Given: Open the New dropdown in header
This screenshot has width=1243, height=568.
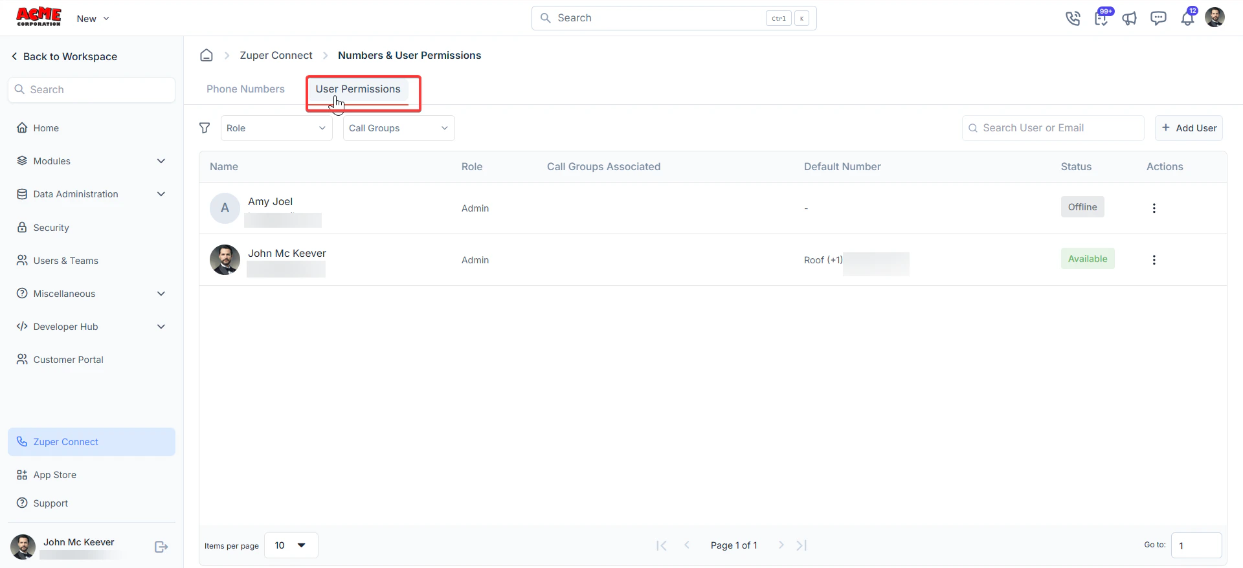Looking at the screenshot, I should (93, 19).
